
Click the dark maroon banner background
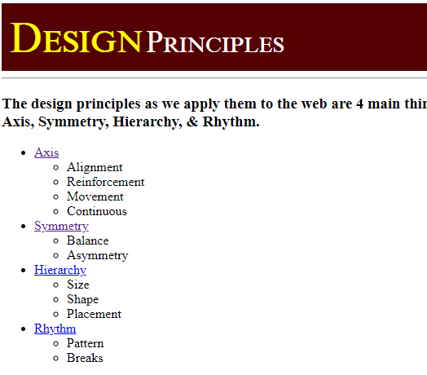tap(354, 37)
